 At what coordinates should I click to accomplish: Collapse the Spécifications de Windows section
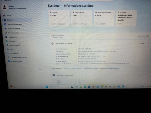coord(146,75)
